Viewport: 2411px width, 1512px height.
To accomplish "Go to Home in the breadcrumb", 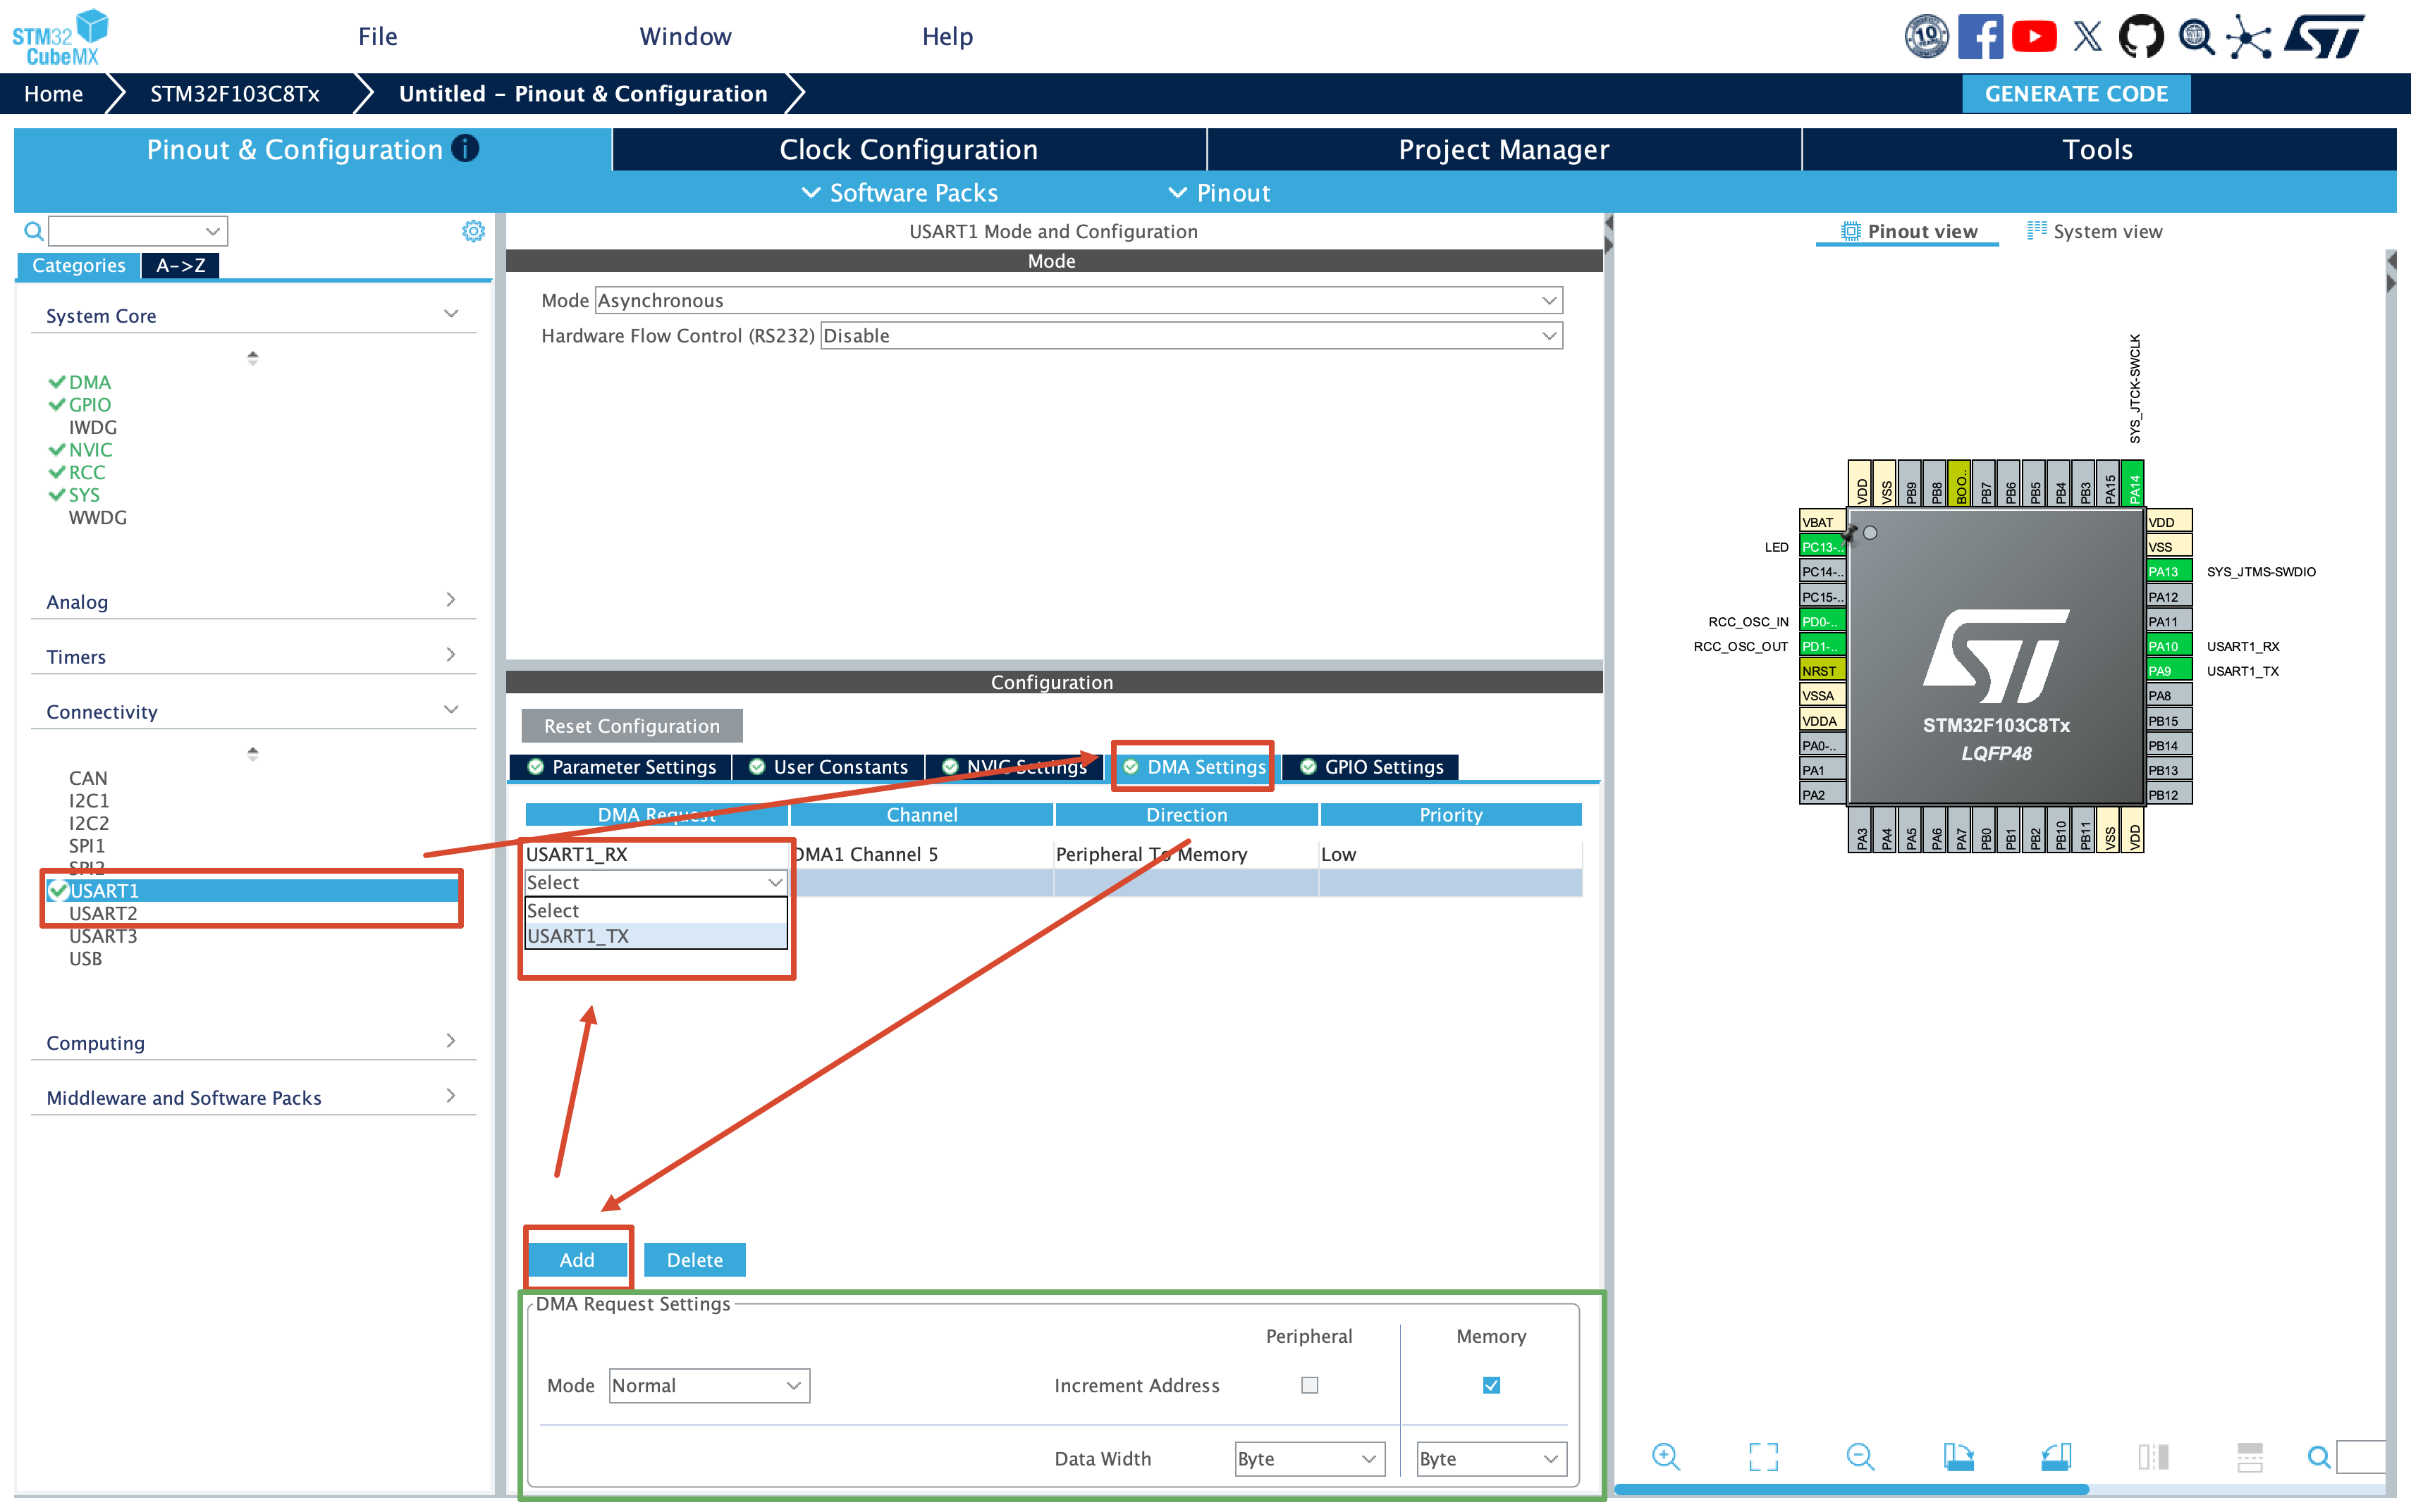I will (x=54, y=93).
